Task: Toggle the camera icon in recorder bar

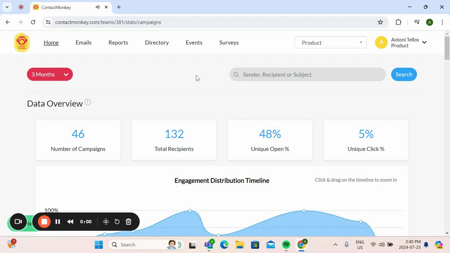Action: click(18, 222)
